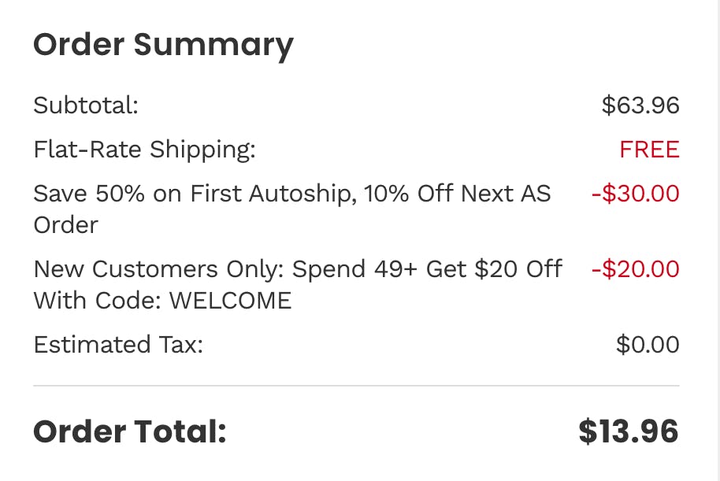
Task: Select the $63.96 subtotal amount
Action: [640, 105]
